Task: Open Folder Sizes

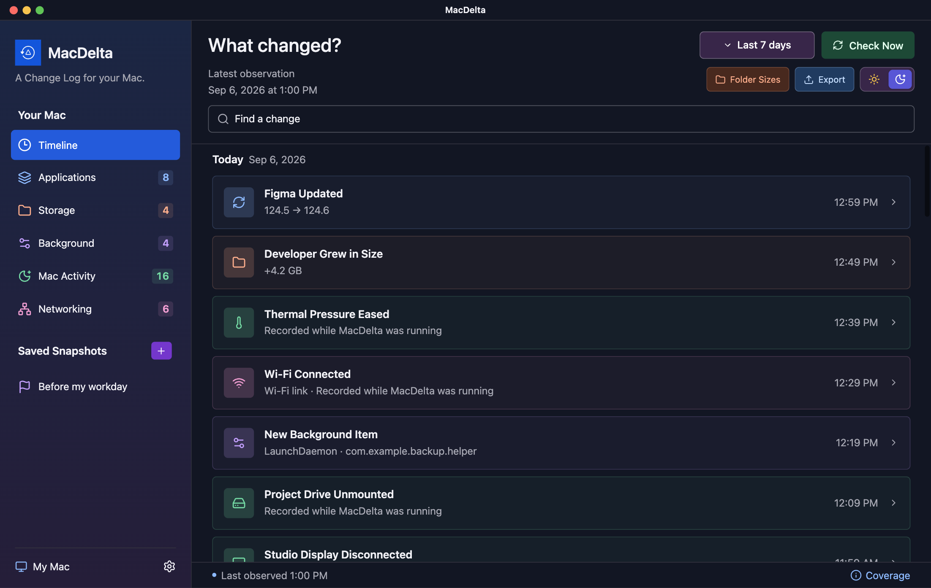Action: [748, 79]
